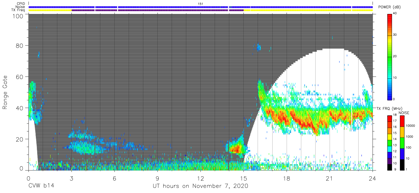Click the POWER (dB) colorbar label
The image size is (419, 193).
(389, 7)
